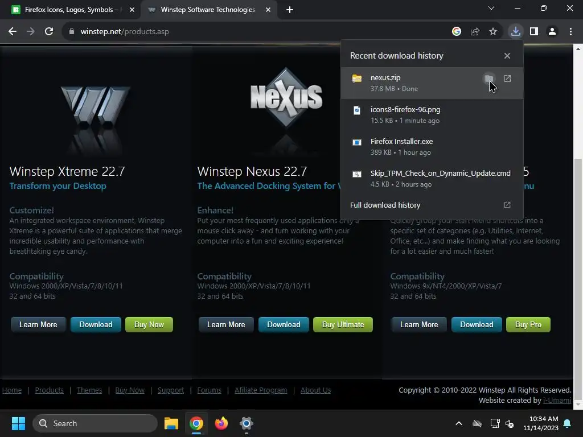Download Winstep Nexus 22.7
Image resolution: width=583 pixels, height=437 pixels.
(x=284, y=324)
